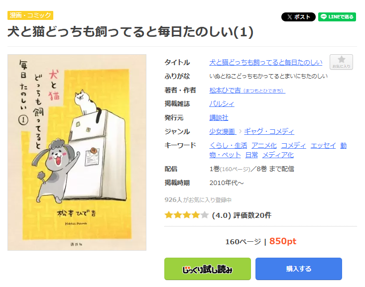Open title link 犬と猫どっちも飼ってると毎日たのしい

coord(265,62)
